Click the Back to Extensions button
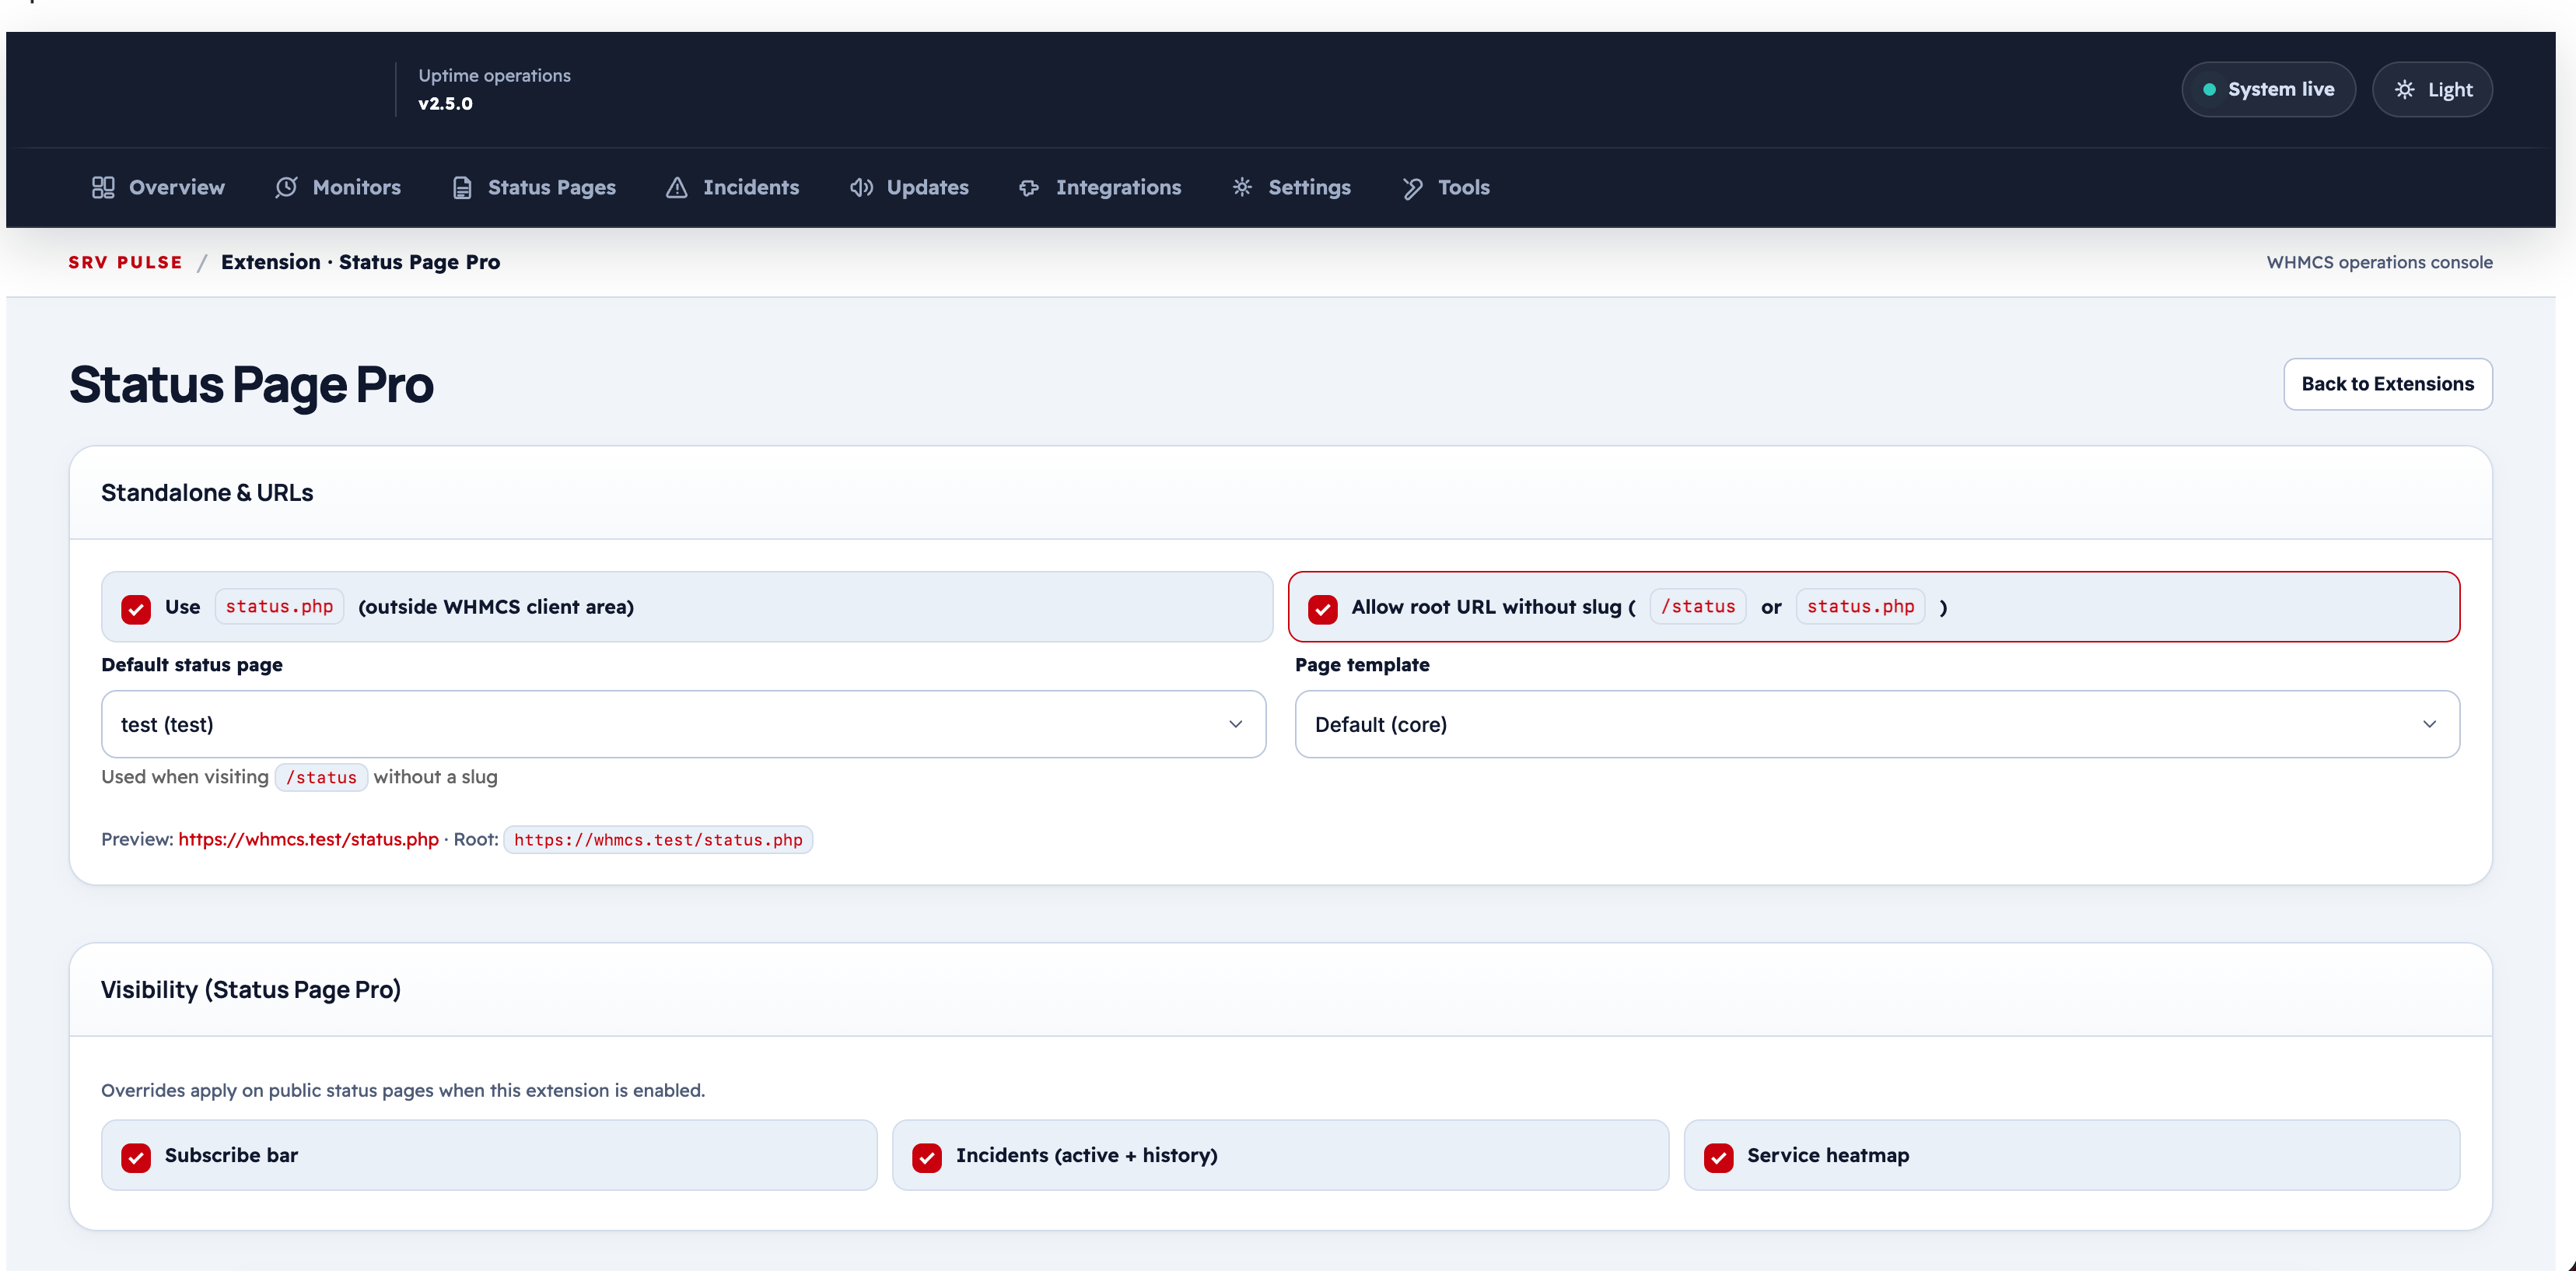The image size is (2576, 1271). pos(2387,384)
